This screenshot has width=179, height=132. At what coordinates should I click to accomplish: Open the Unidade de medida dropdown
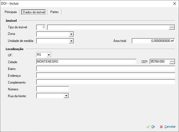pos(71,41)
